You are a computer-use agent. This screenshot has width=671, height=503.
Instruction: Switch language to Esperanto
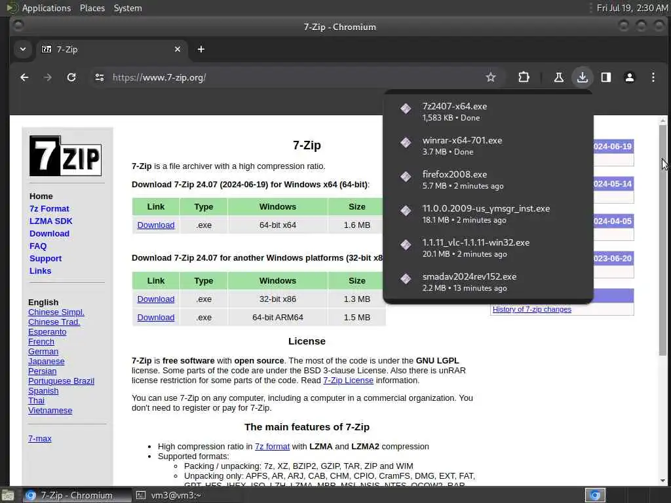[47, 332]
